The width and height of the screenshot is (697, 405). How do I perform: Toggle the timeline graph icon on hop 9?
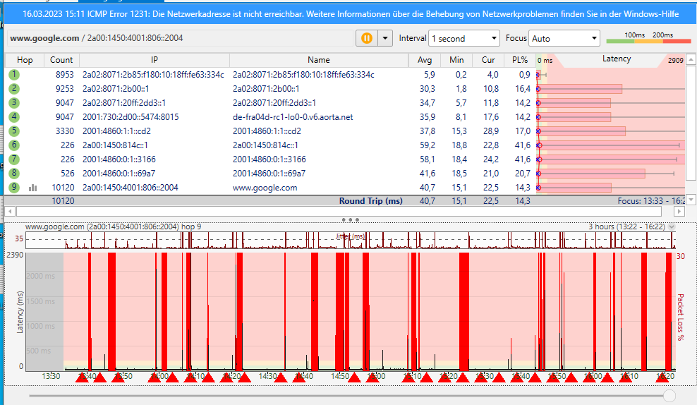click(32, 188)
